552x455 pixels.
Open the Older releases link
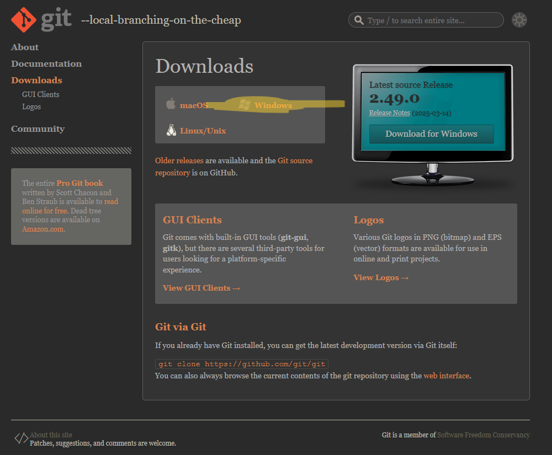pyautogui.click(x=179, y=160)
